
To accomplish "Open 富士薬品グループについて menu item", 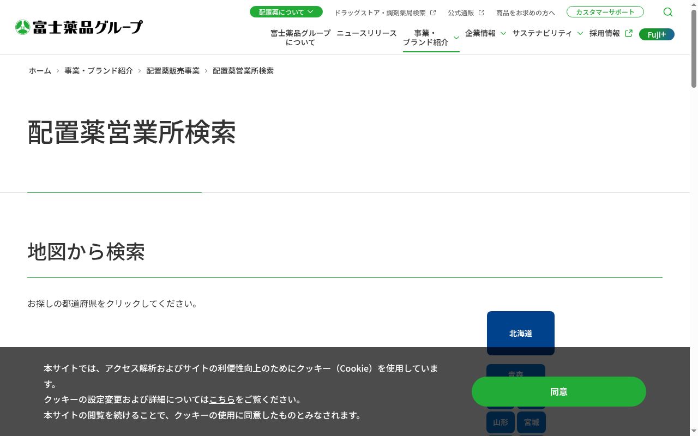I will coord(300,38).
